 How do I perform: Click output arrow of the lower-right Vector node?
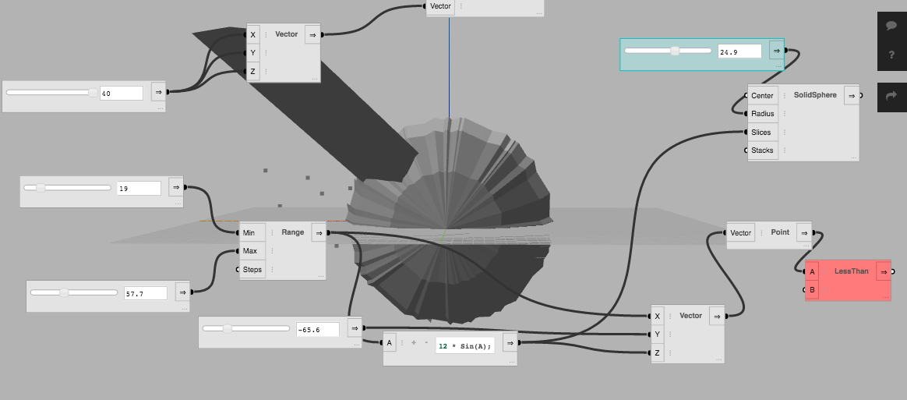point(718,316)
